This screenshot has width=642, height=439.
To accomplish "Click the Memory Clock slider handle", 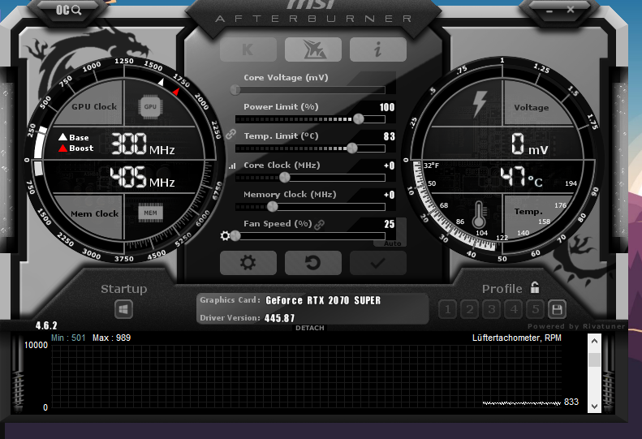I will (x=272, y=206).
